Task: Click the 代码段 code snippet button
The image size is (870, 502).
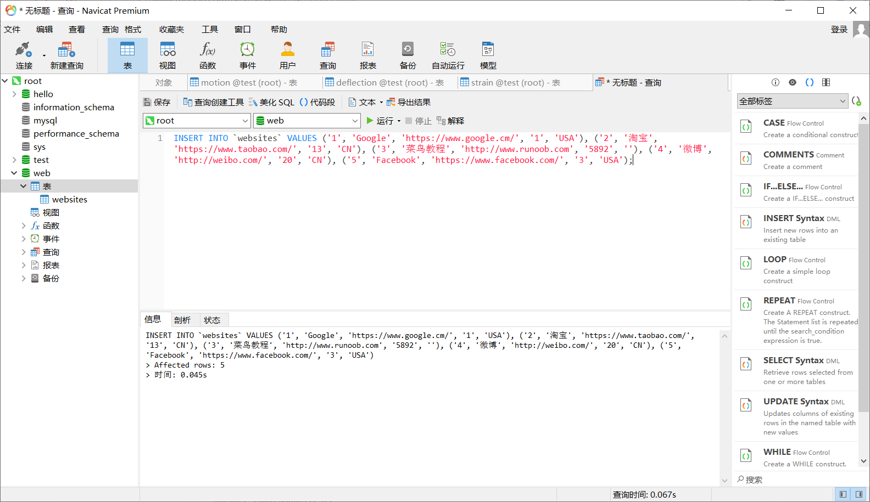Action: click(x=317, y=102)
